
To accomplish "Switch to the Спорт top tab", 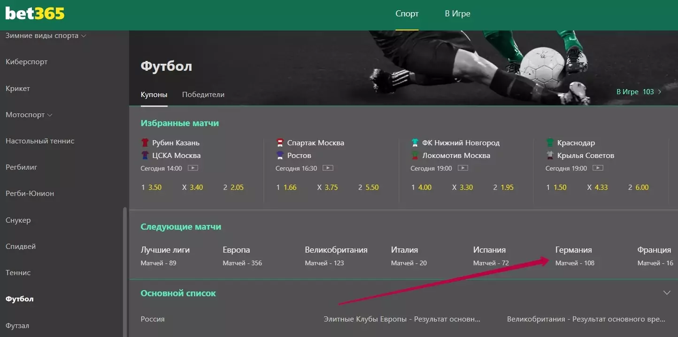I will tap(407, 14).
